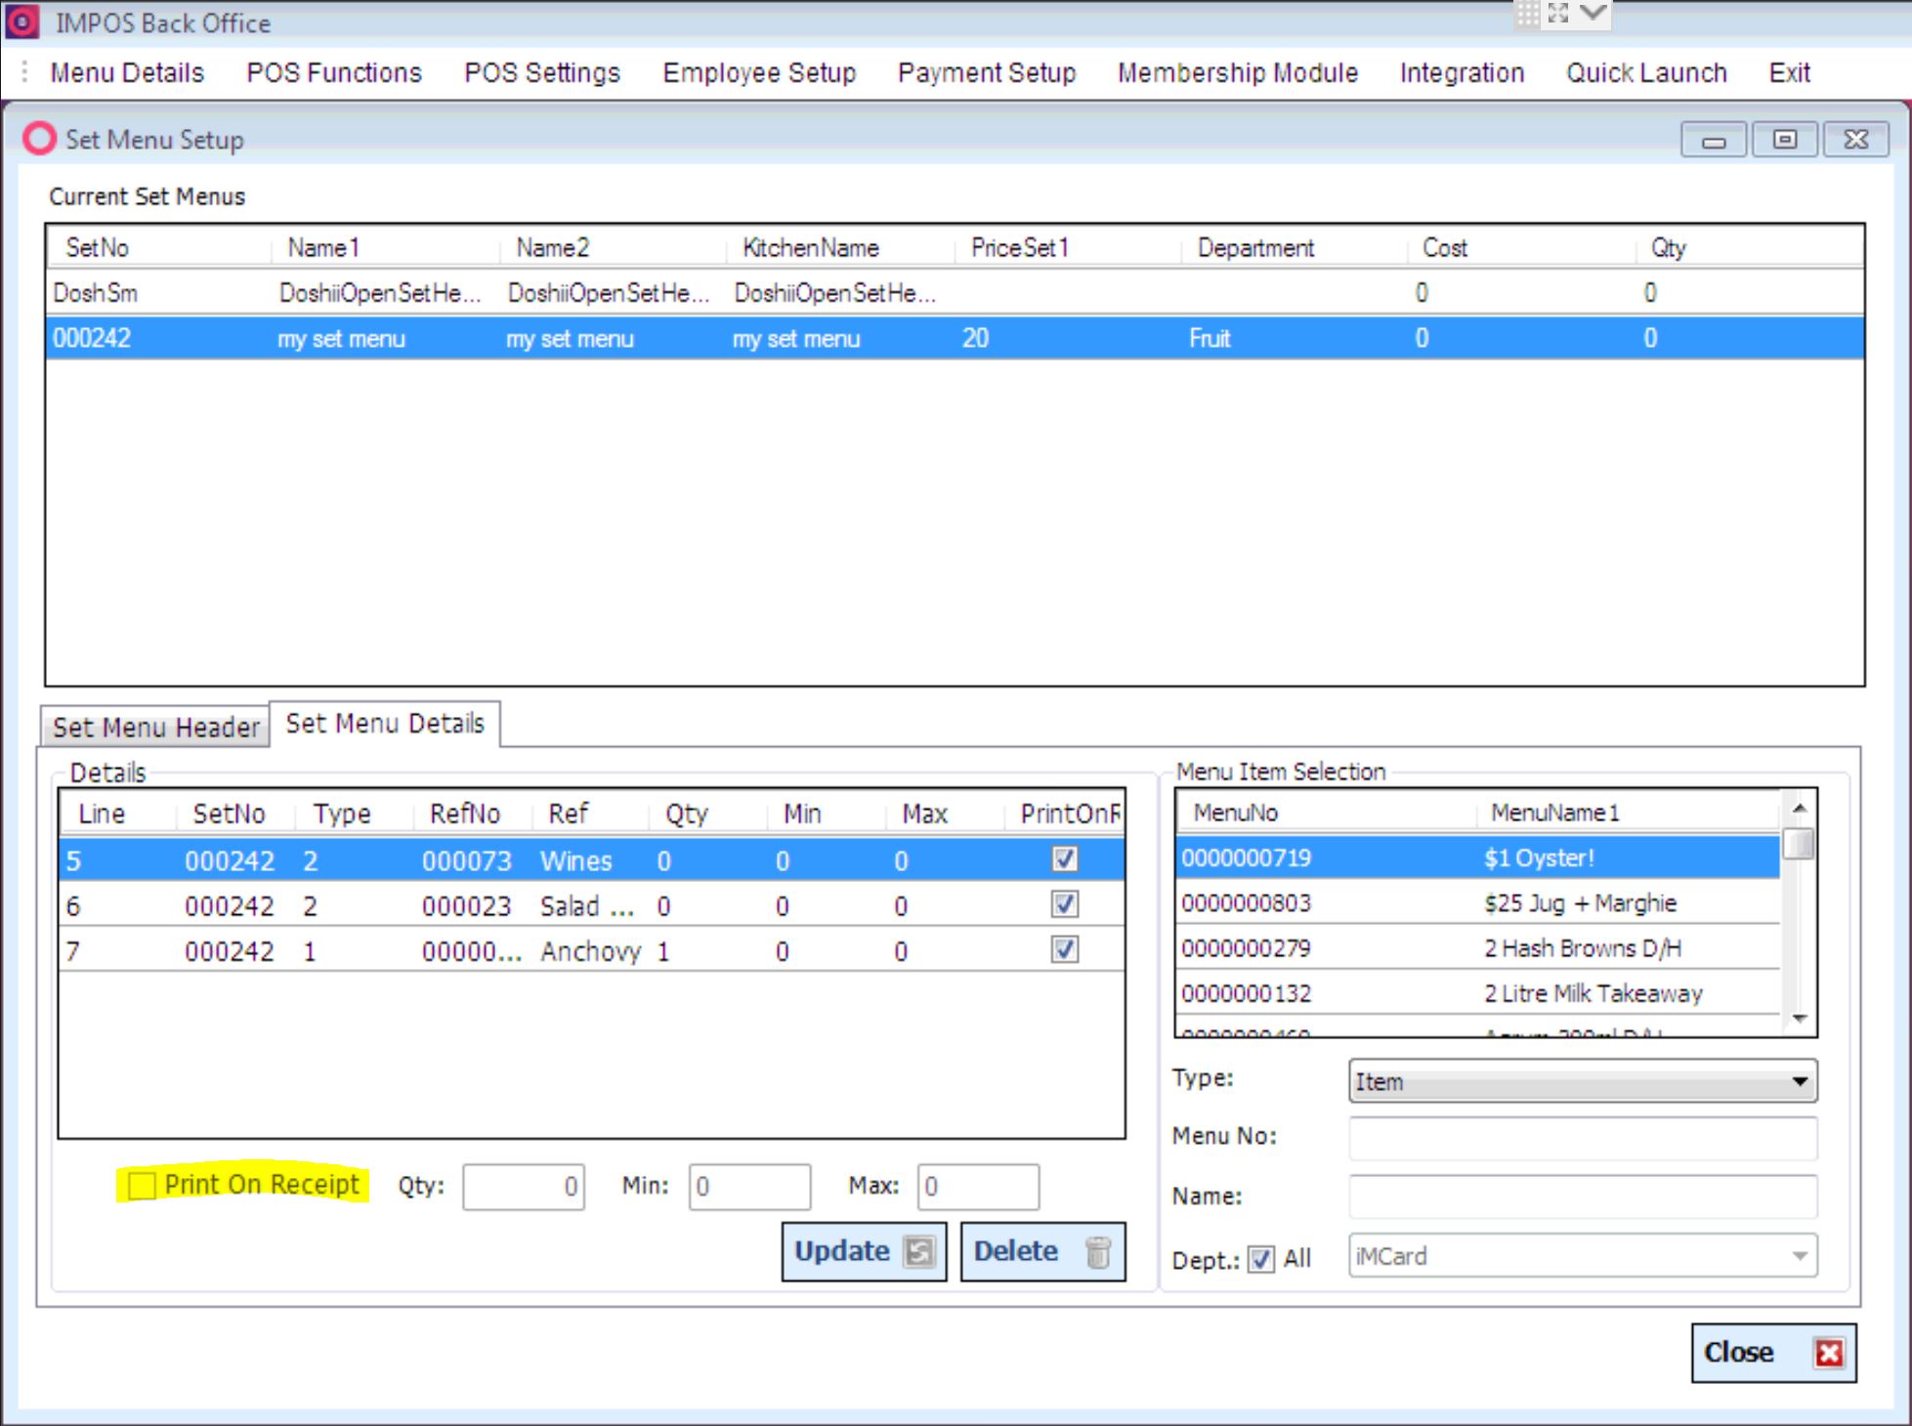Open the Membership Module menu

[1238, 72]
